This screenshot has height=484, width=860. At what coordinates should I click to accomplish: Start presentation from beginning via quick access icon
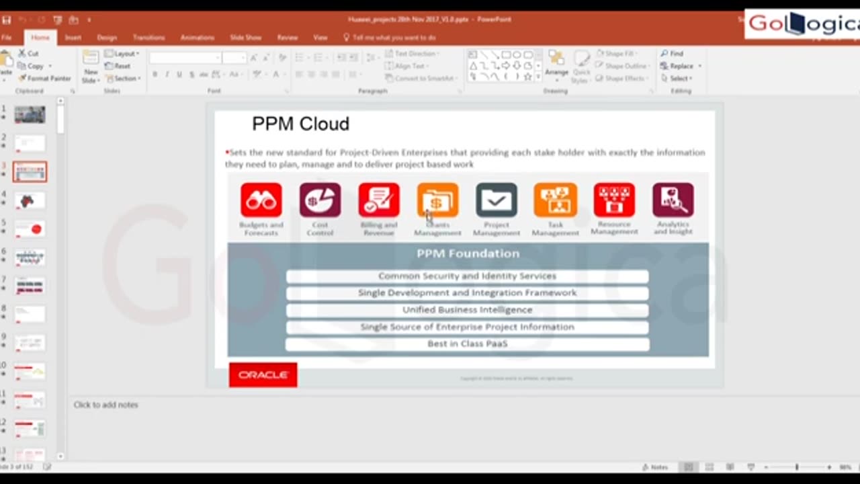pyautogui.click(x=57, y=20)
